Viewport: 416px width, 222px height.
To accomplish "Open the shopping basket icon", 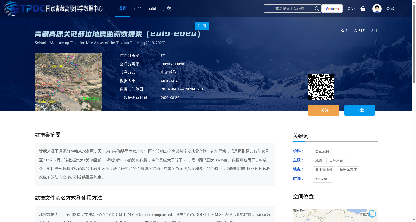I will (363, 9).
